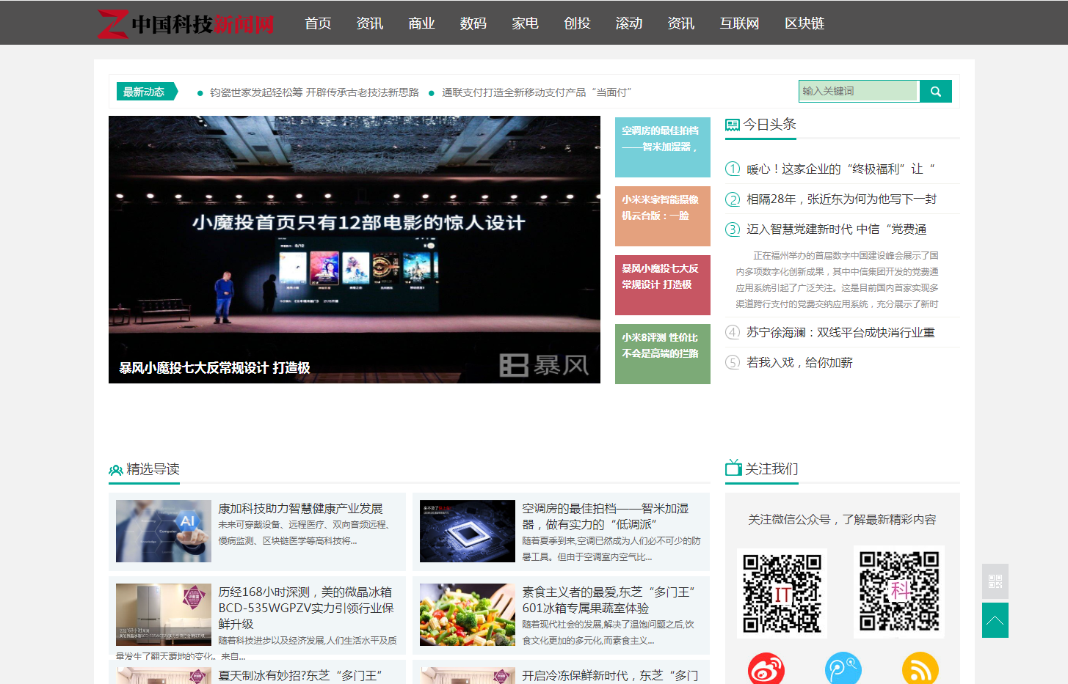Open the 创投 nav item
Image resolution: width=1068 pixels, height=684 pixels.
[578, 23]
